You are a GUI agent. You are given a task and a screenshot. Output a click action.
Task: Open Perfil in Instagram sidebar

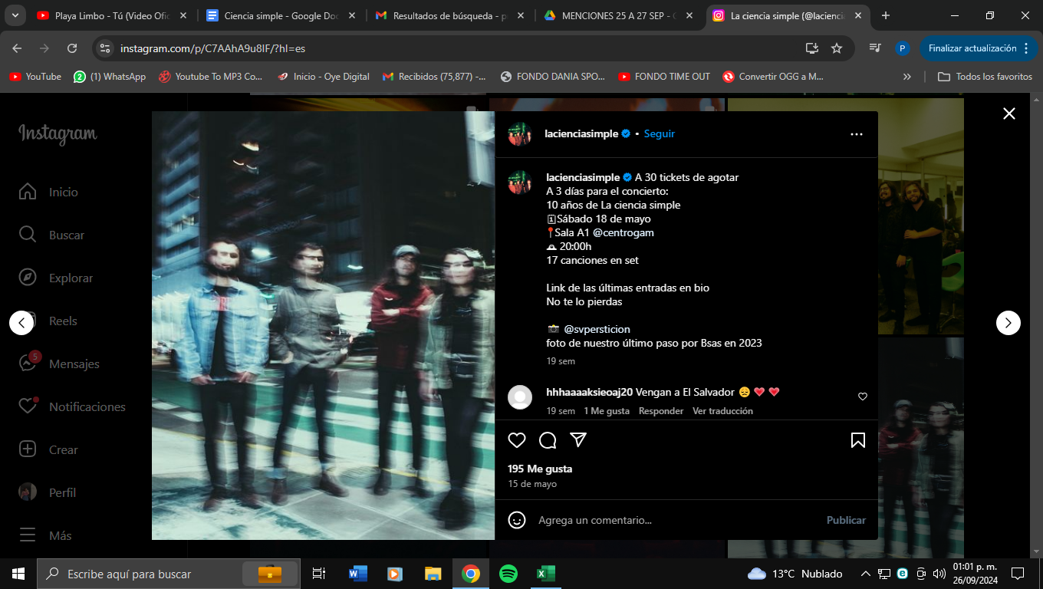tap(49, 492)
